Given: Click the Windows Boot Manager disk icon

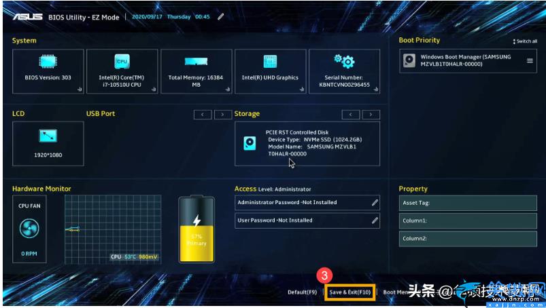Looking at the screenshot, I should tap(409, 60).
